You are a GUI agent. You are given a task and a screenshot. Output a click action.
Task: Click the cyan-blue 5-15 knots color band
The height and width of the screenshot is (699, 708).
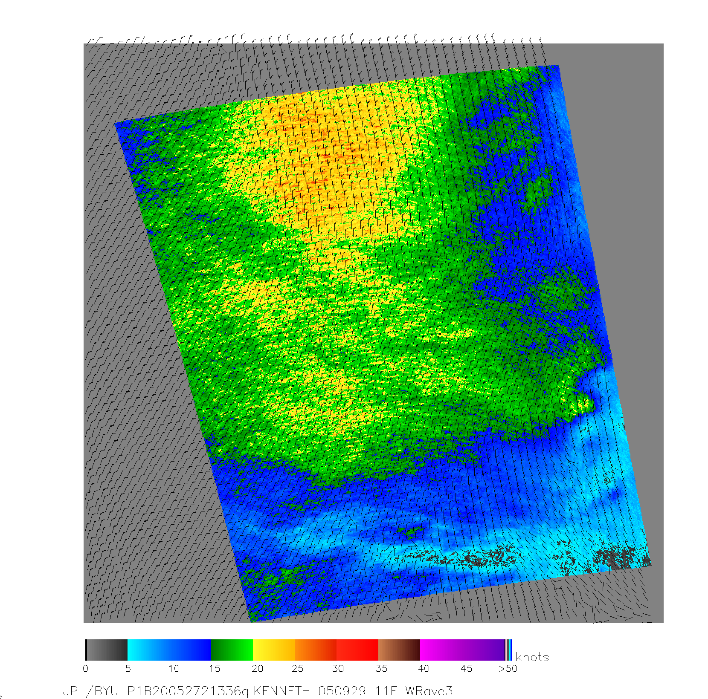[169, 650]
